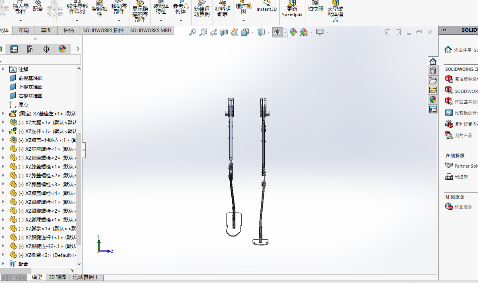The image size is (478, 283).
Task: Open the ConfigurationManager tab icon
Action: pos(30,49)
